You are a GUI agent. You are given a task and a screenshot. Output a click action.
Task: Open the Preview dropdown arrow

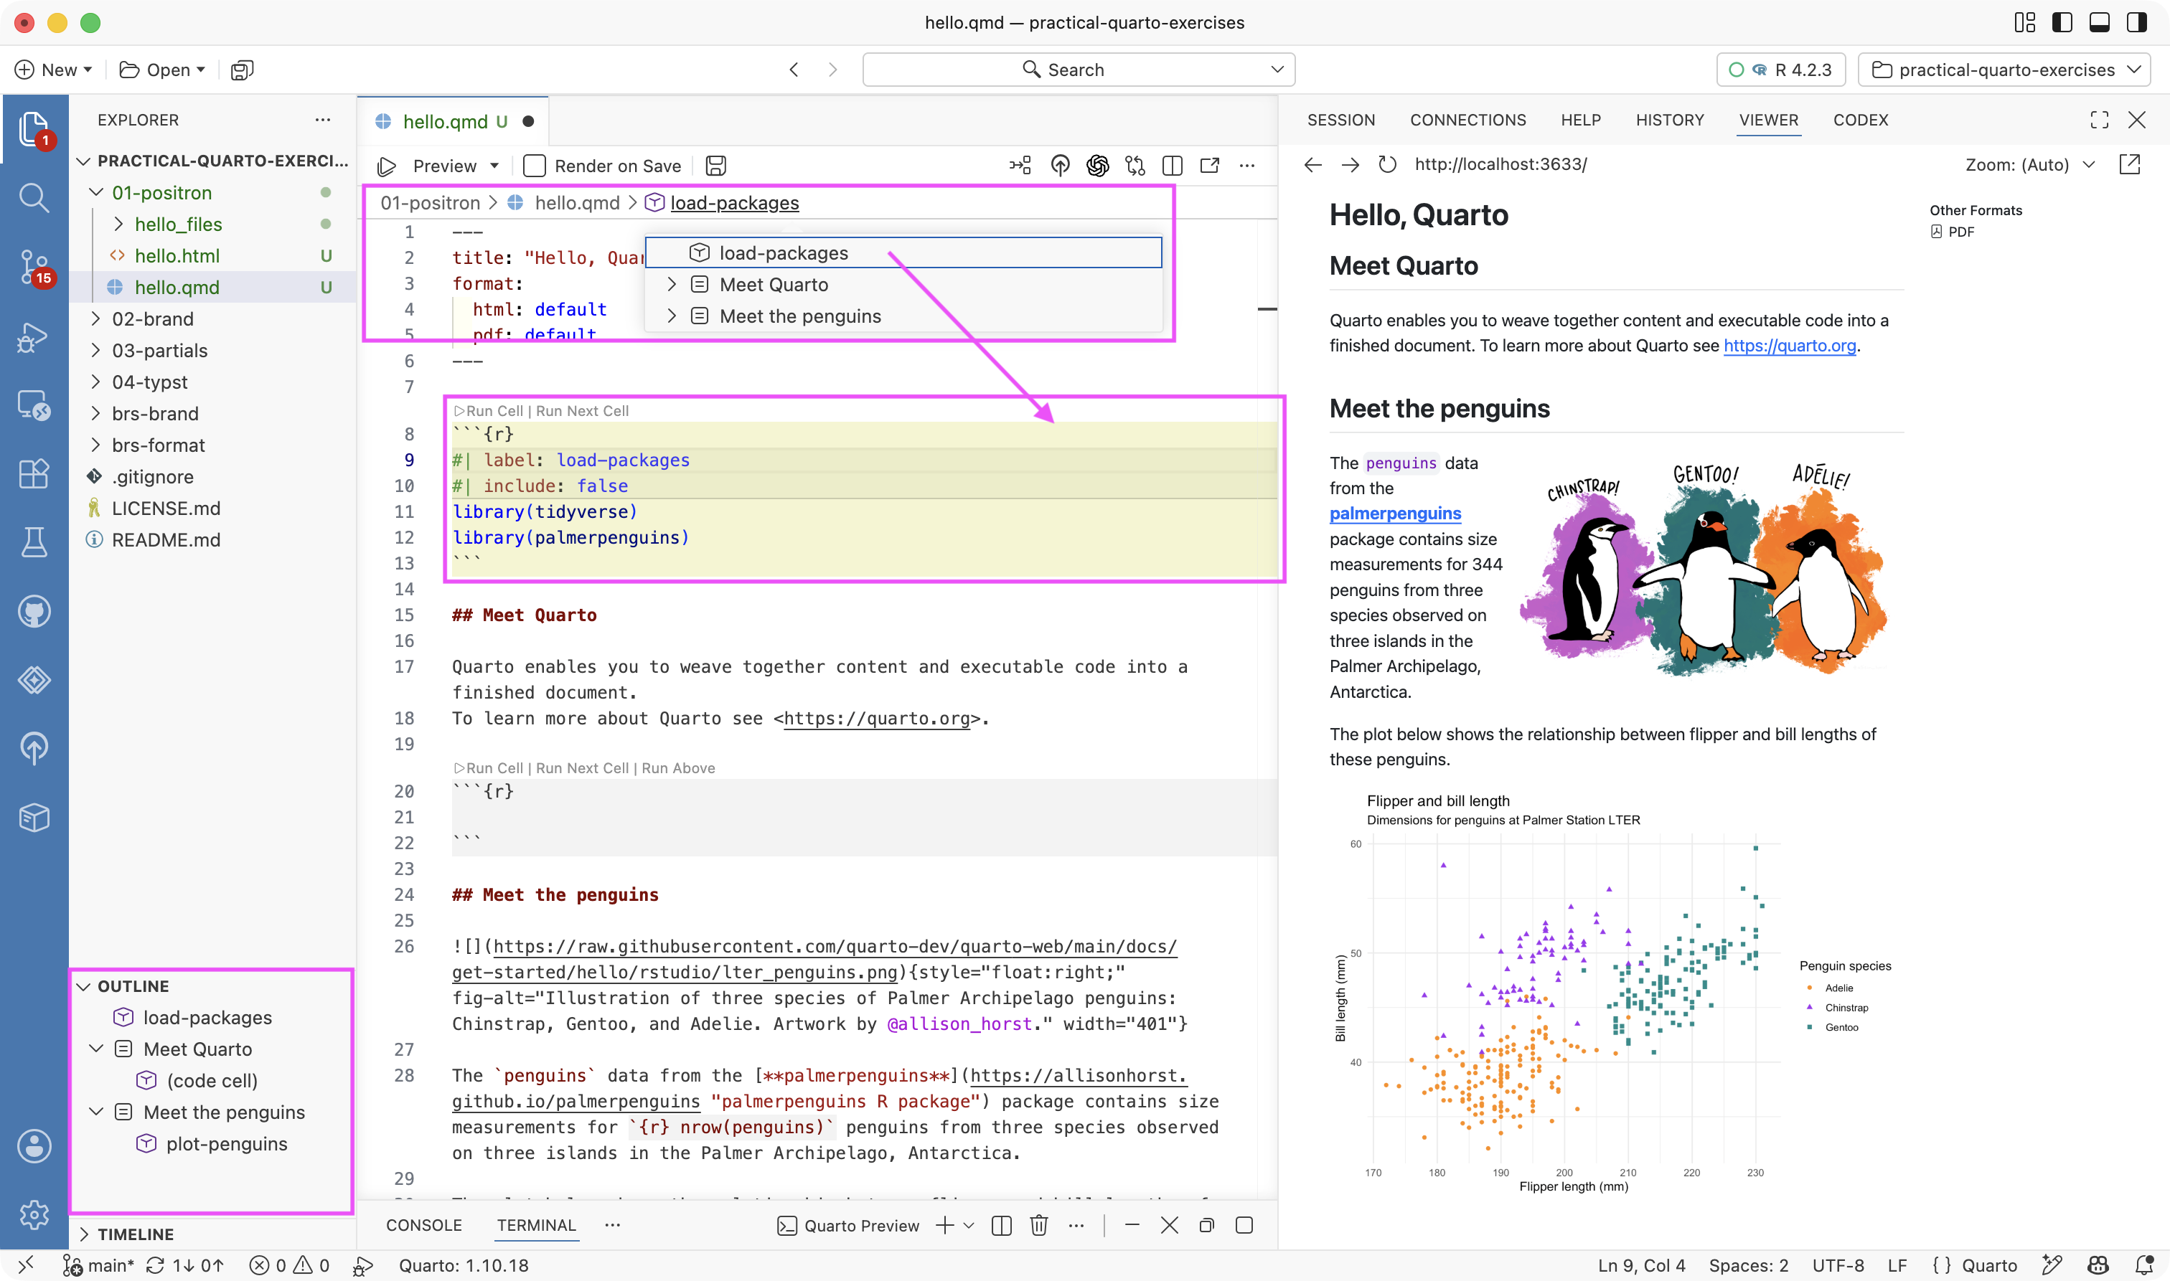tap(495, 166)
